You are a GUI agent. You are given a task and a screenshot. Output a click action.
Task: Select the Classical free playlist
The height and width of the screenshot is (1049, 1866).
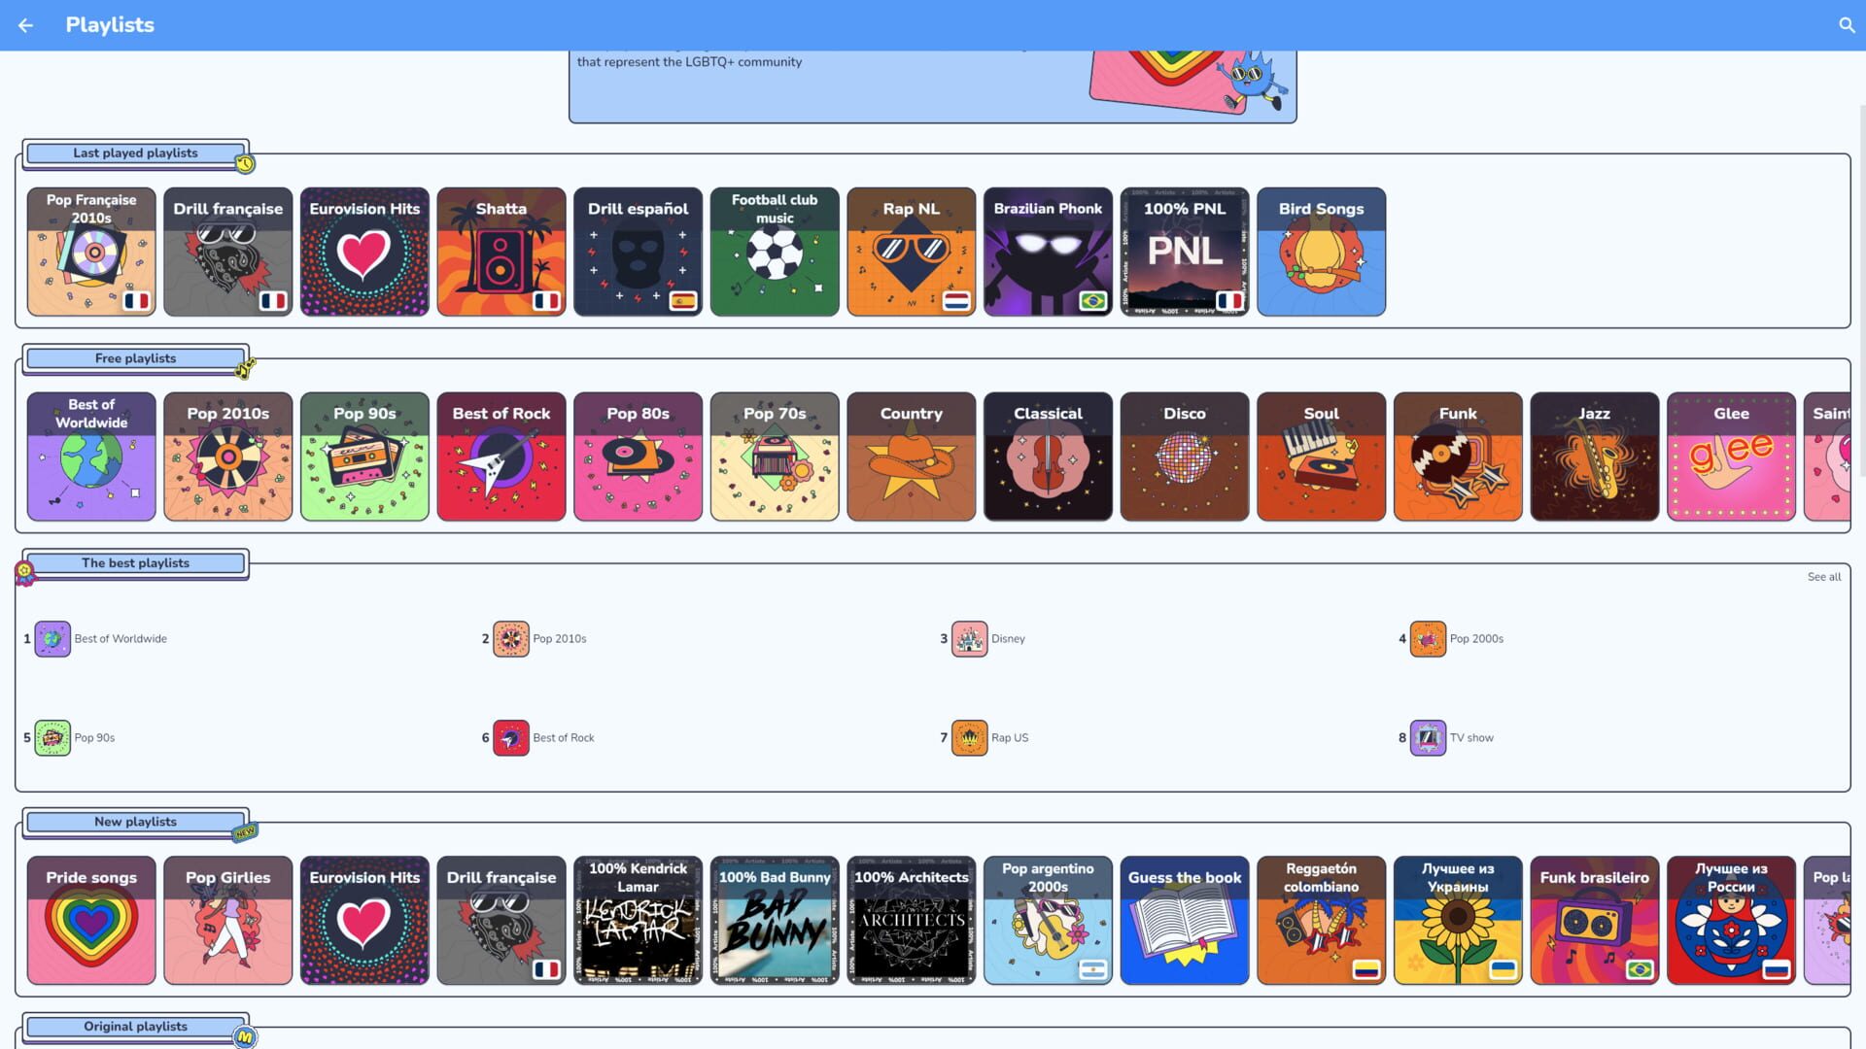point(1048,457)
